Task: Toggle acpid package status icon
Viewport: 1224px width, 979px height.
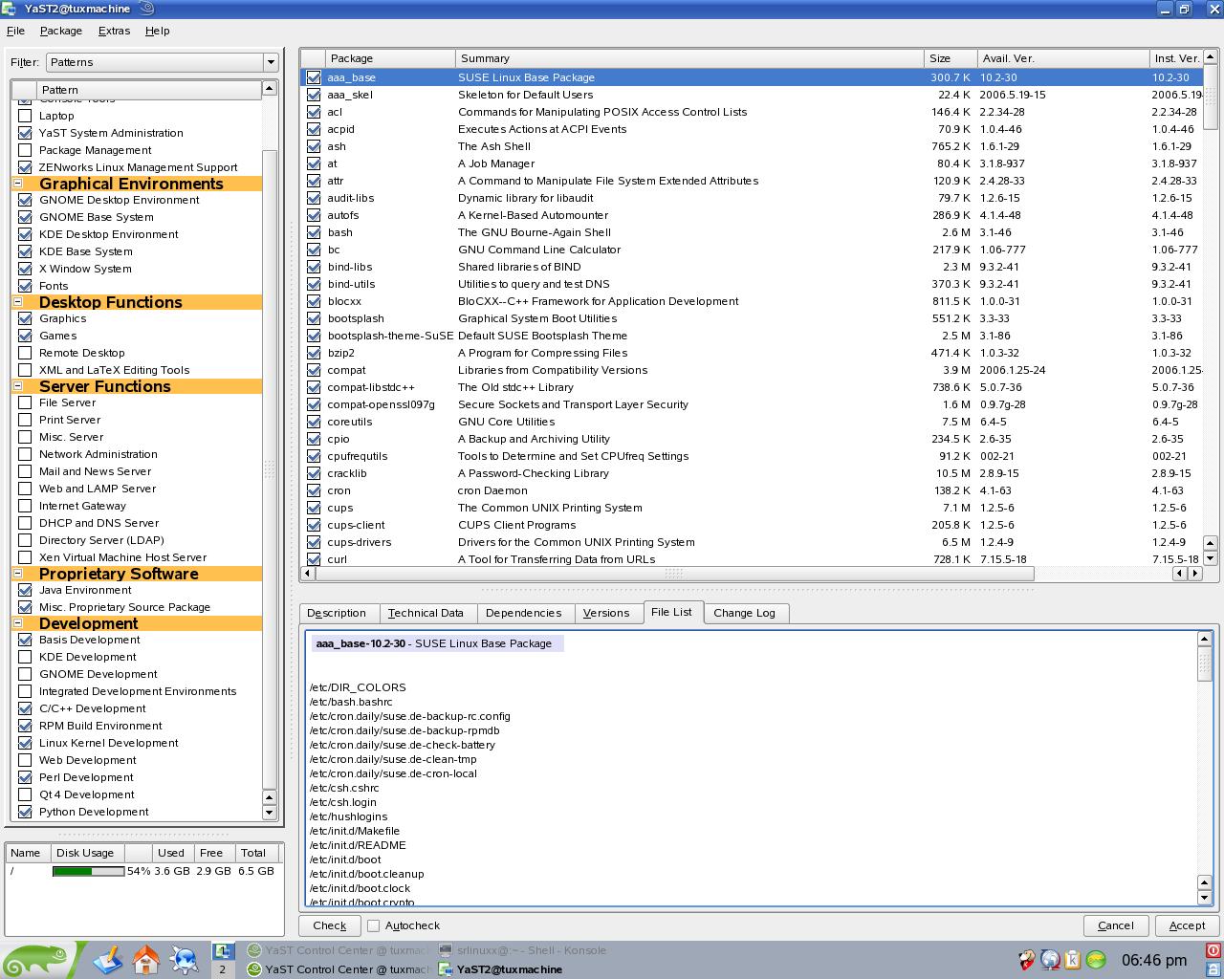Action: (x=314, y=129)
